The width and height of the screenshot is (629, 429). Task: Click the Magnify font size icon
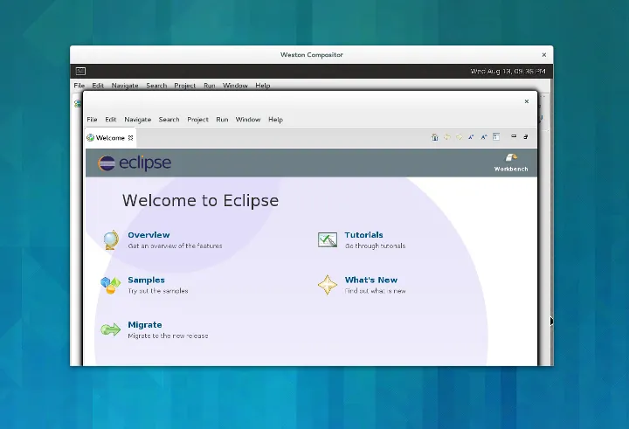(x=483, y=137)
